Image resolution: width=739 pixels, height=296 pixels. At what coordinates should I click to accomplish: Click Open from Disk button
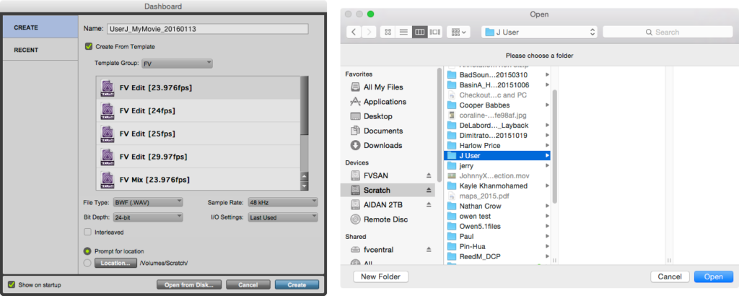(188, 284)
